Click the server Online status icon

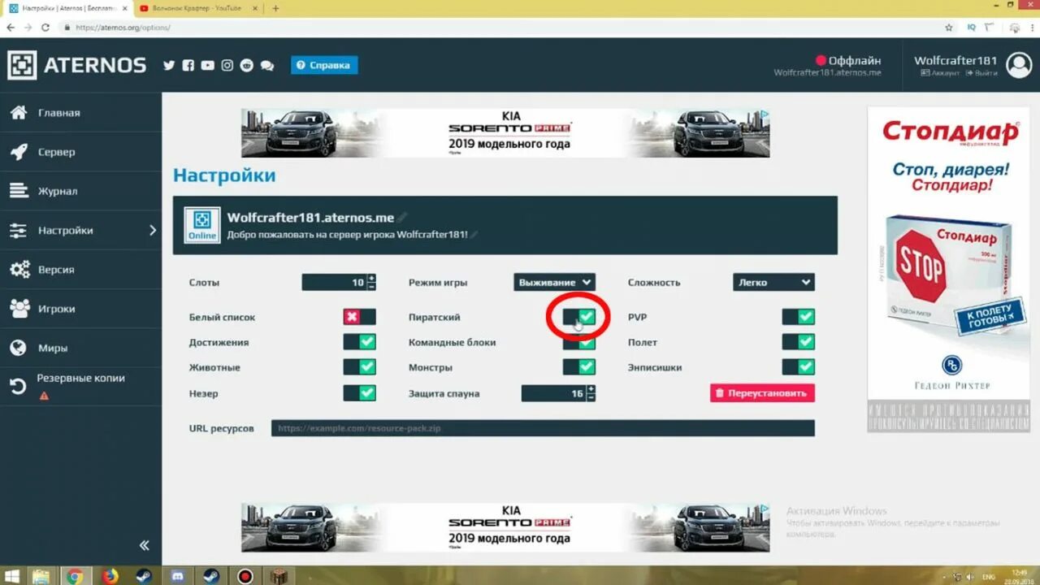point(202,224)
